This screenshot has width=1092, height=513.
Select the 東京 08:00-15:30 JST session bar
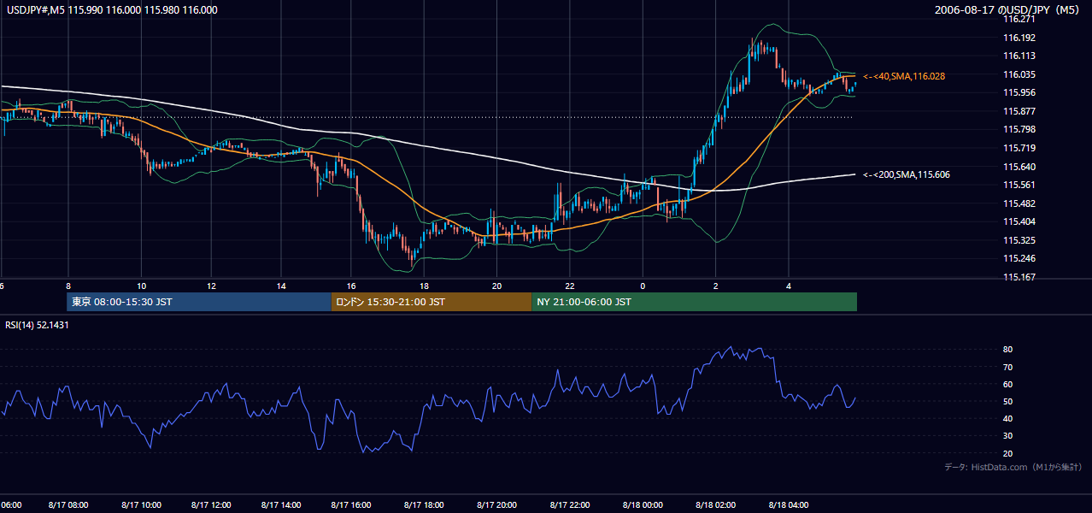coord(199,302)
